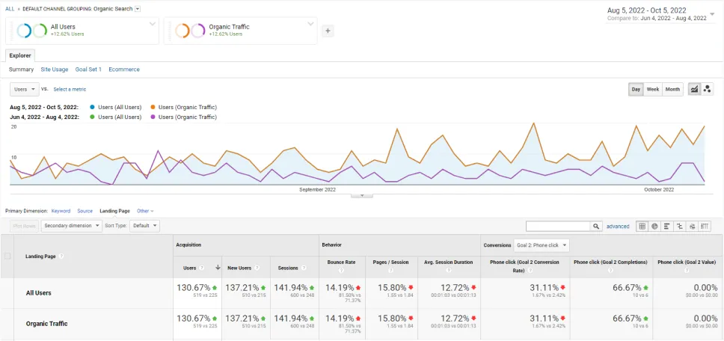Select the pie chart percentage view icon
The image size is (724, 341).
(654, 227)
